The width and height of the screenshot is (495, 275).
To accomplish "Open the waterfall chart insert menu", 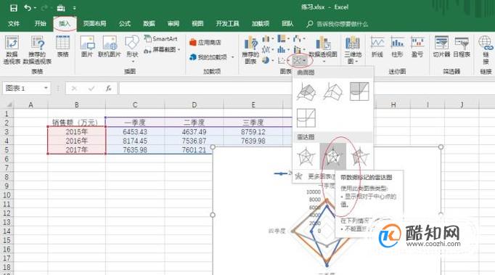I will [298, 39].
